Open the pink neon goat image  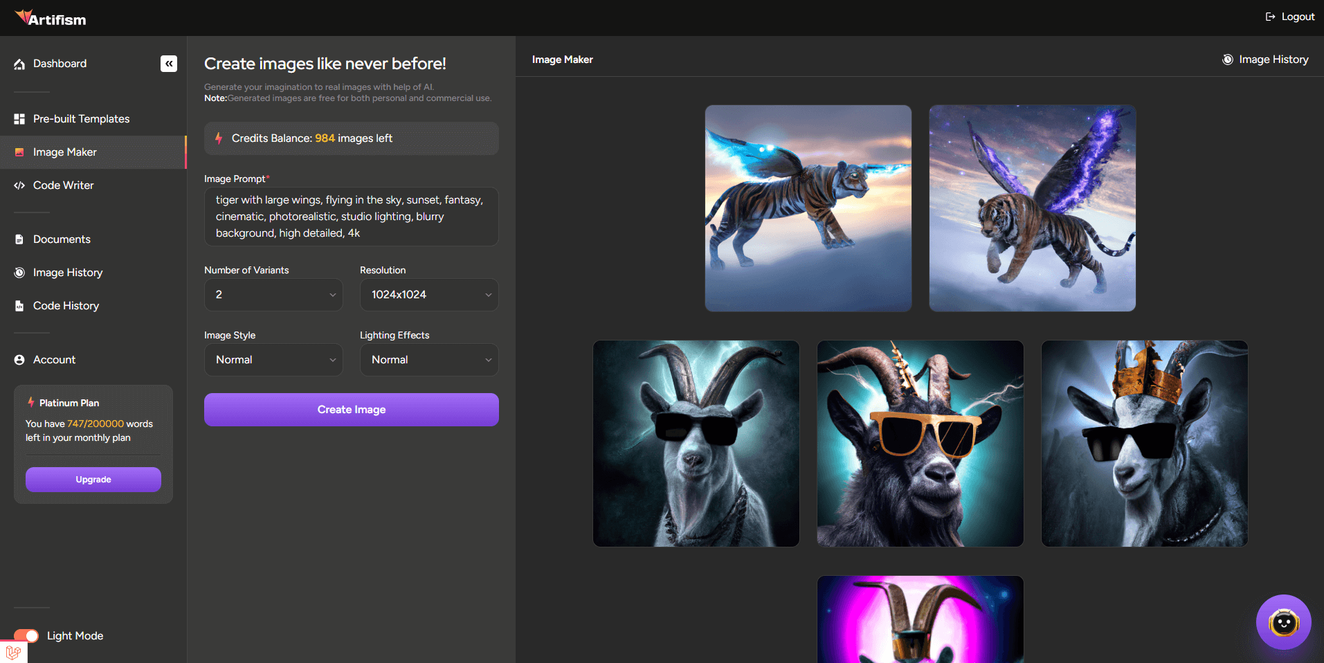(921, 619)
